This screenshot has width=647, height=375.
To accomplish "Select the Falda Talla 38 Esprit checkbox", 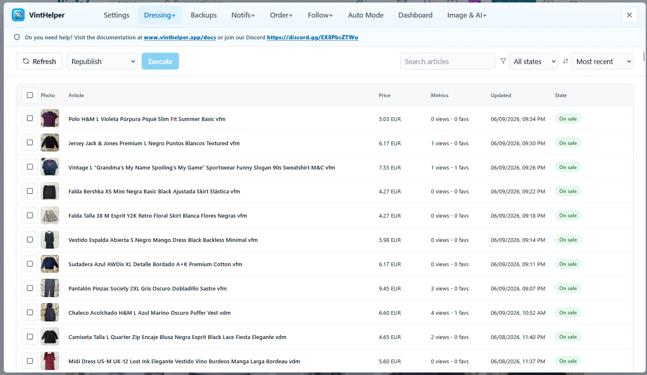I will 30,216.
